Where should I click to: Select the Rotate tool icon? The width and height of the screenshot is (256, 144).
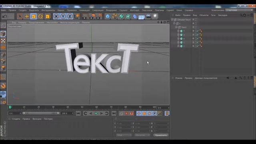coord(40,16)
